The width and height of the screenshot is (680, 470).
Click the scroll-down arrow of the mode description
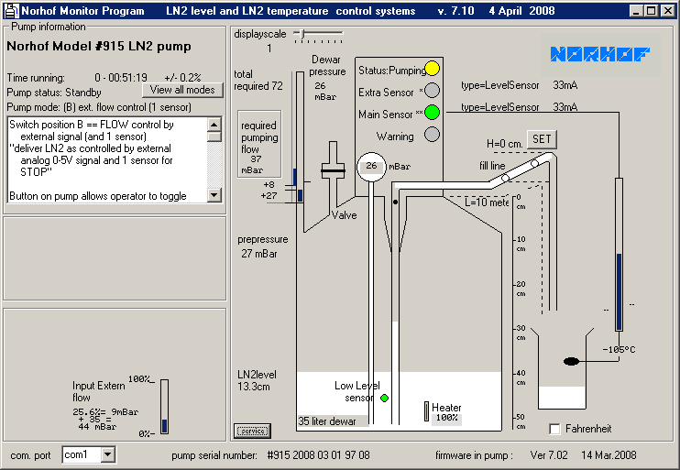214,194
